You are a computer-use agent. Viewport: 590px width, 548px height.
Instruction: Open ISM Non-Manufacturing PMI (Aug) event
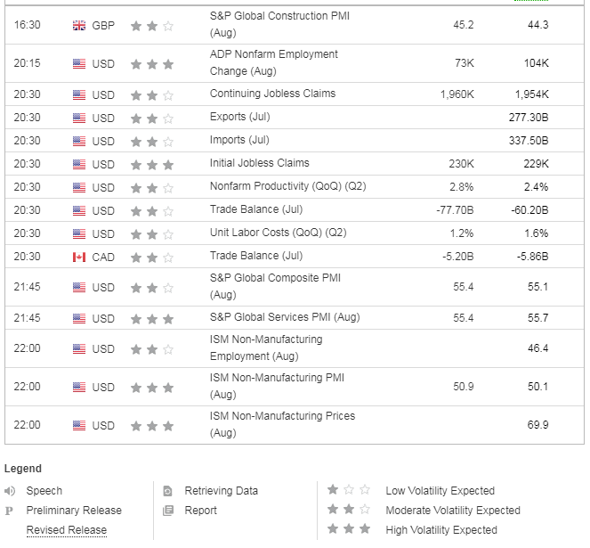pyautogui.click(x=277, y=386)
